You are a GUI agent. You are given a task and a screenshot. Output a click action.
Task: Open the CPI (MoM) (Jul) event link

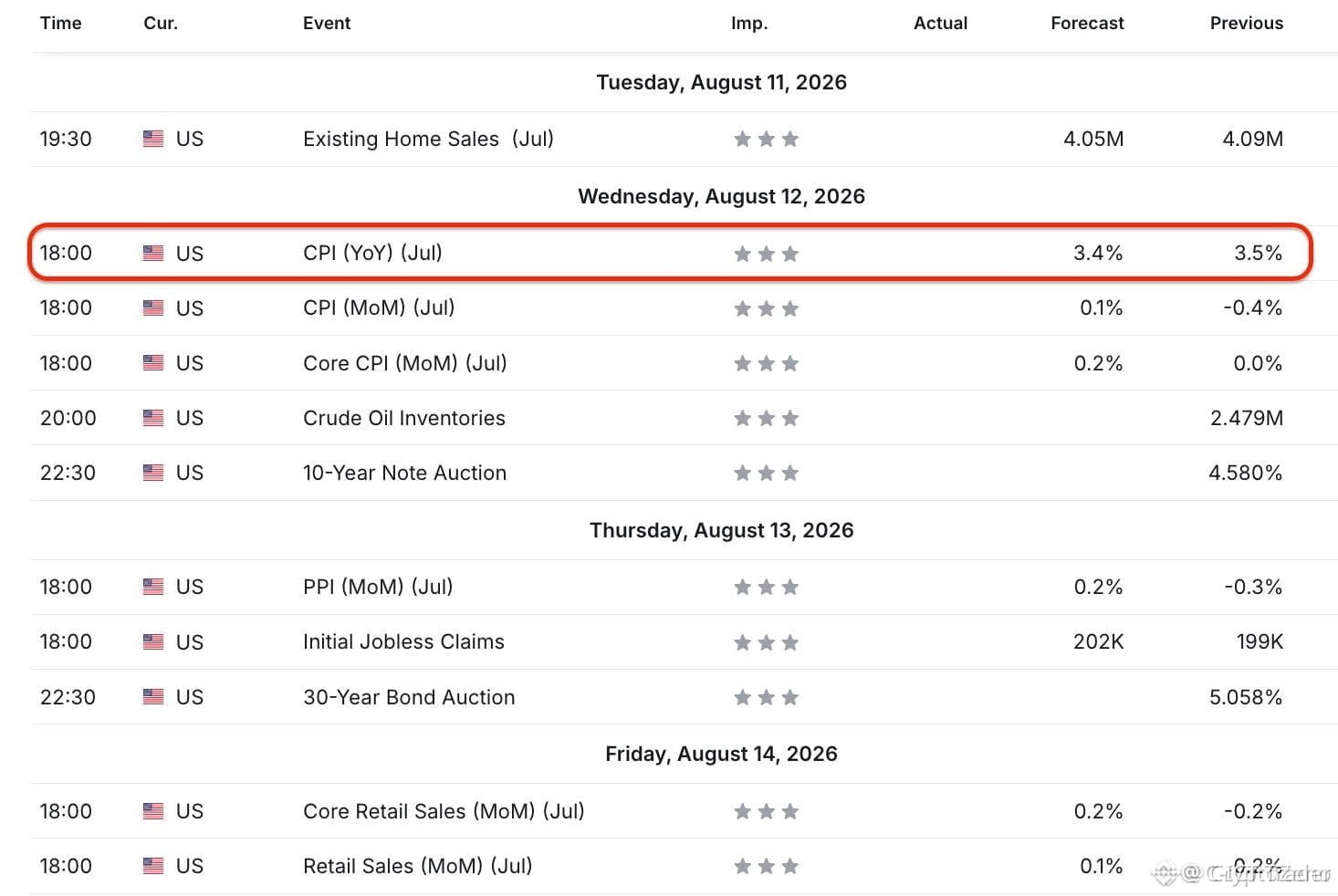pyautogui.click(x=379, y=307)
